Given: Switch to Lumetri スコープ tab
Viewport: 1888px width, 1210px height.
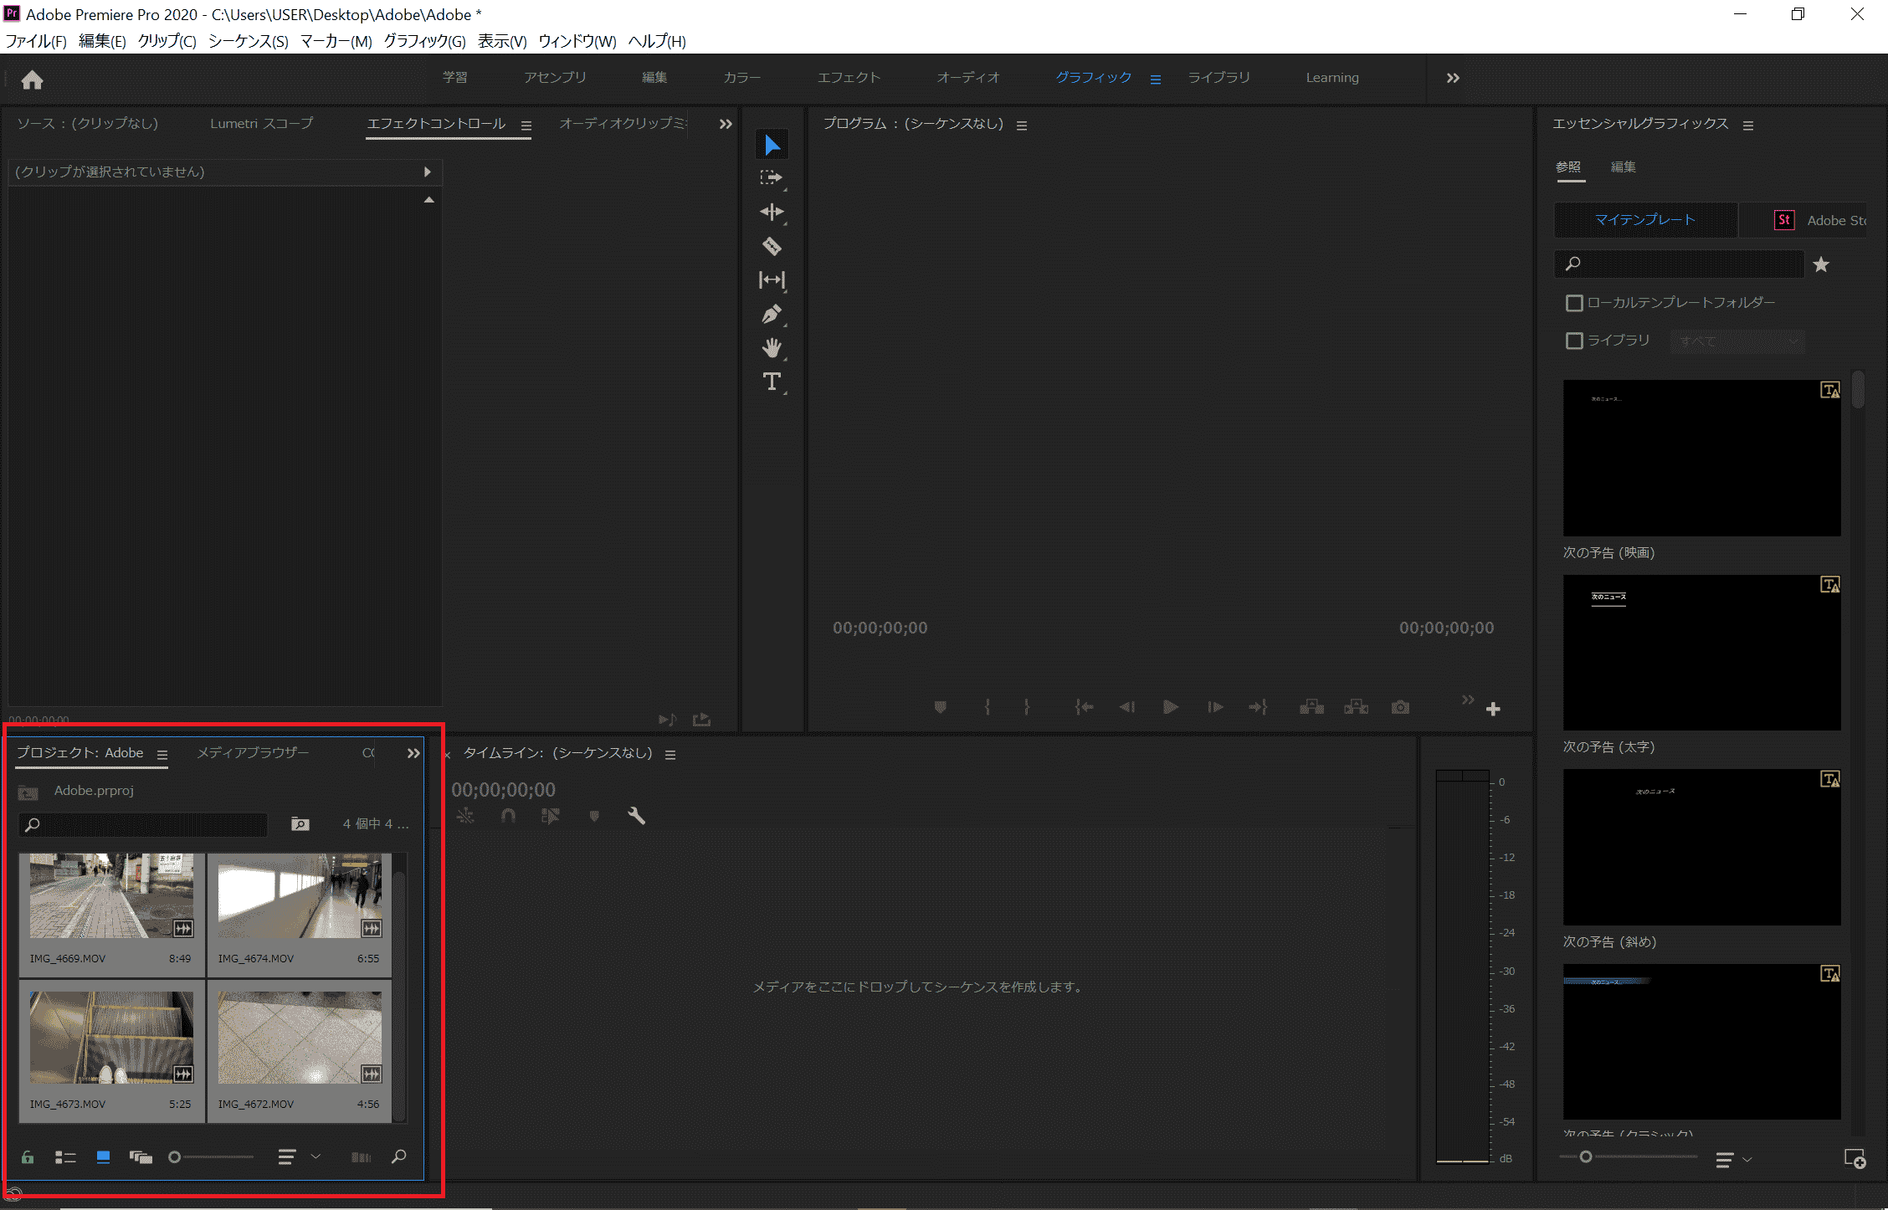Looking at the screenshot, I should (x=262, y=123).
